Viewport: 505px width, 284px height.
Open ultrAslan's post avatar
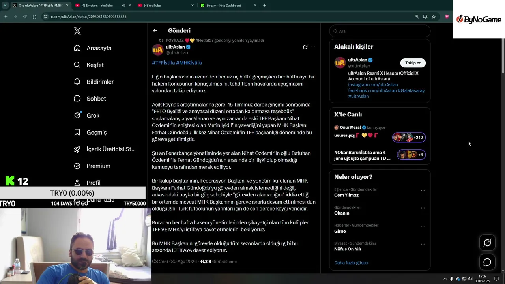pyautogui.click(x=158, y=50)
